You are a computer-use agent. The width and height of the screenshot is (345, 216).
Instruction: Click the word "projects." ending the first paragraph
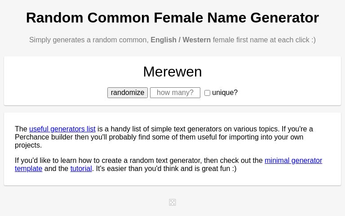pos(28,145)
